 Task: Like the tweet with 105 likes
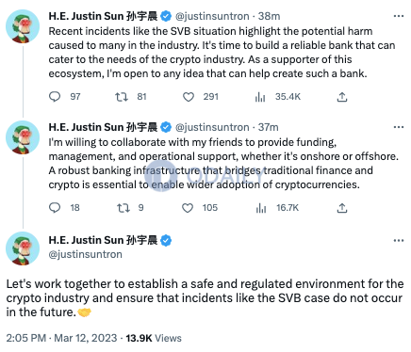pos(188,208)
